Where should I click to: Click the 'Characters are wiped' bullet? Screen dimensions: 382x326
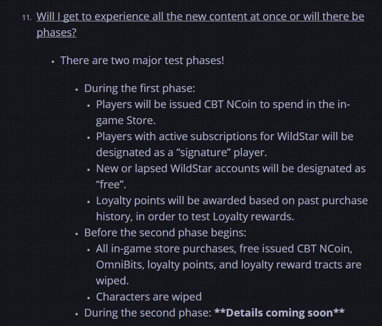pos(149,297)
